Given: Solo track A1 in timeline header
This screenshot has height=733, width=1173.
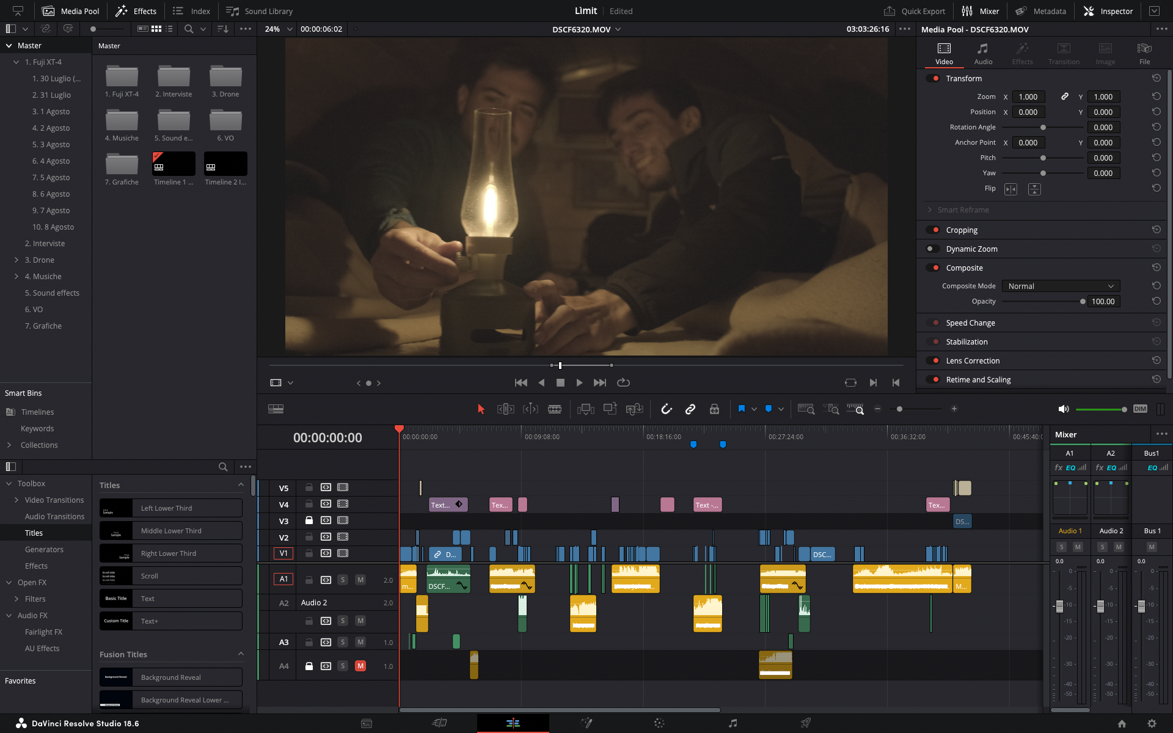Looking at the screenshot, I should (x=343, y=580).
